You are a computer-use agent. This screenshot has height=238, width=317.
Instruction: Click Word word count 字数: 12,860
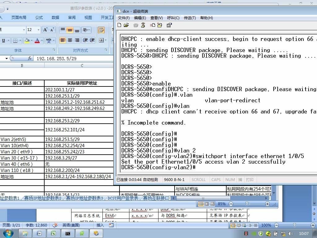37,225
